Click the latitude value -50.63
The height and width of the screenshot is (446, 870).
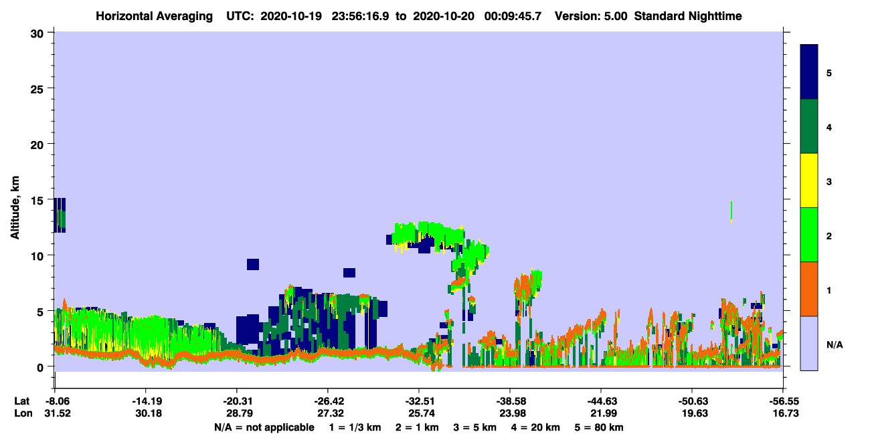[x=691, y=401]
